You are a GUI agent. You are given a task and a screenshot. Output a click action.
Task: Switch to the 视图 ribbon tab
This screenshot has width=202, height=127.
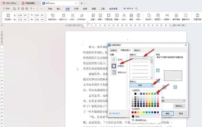94,9
